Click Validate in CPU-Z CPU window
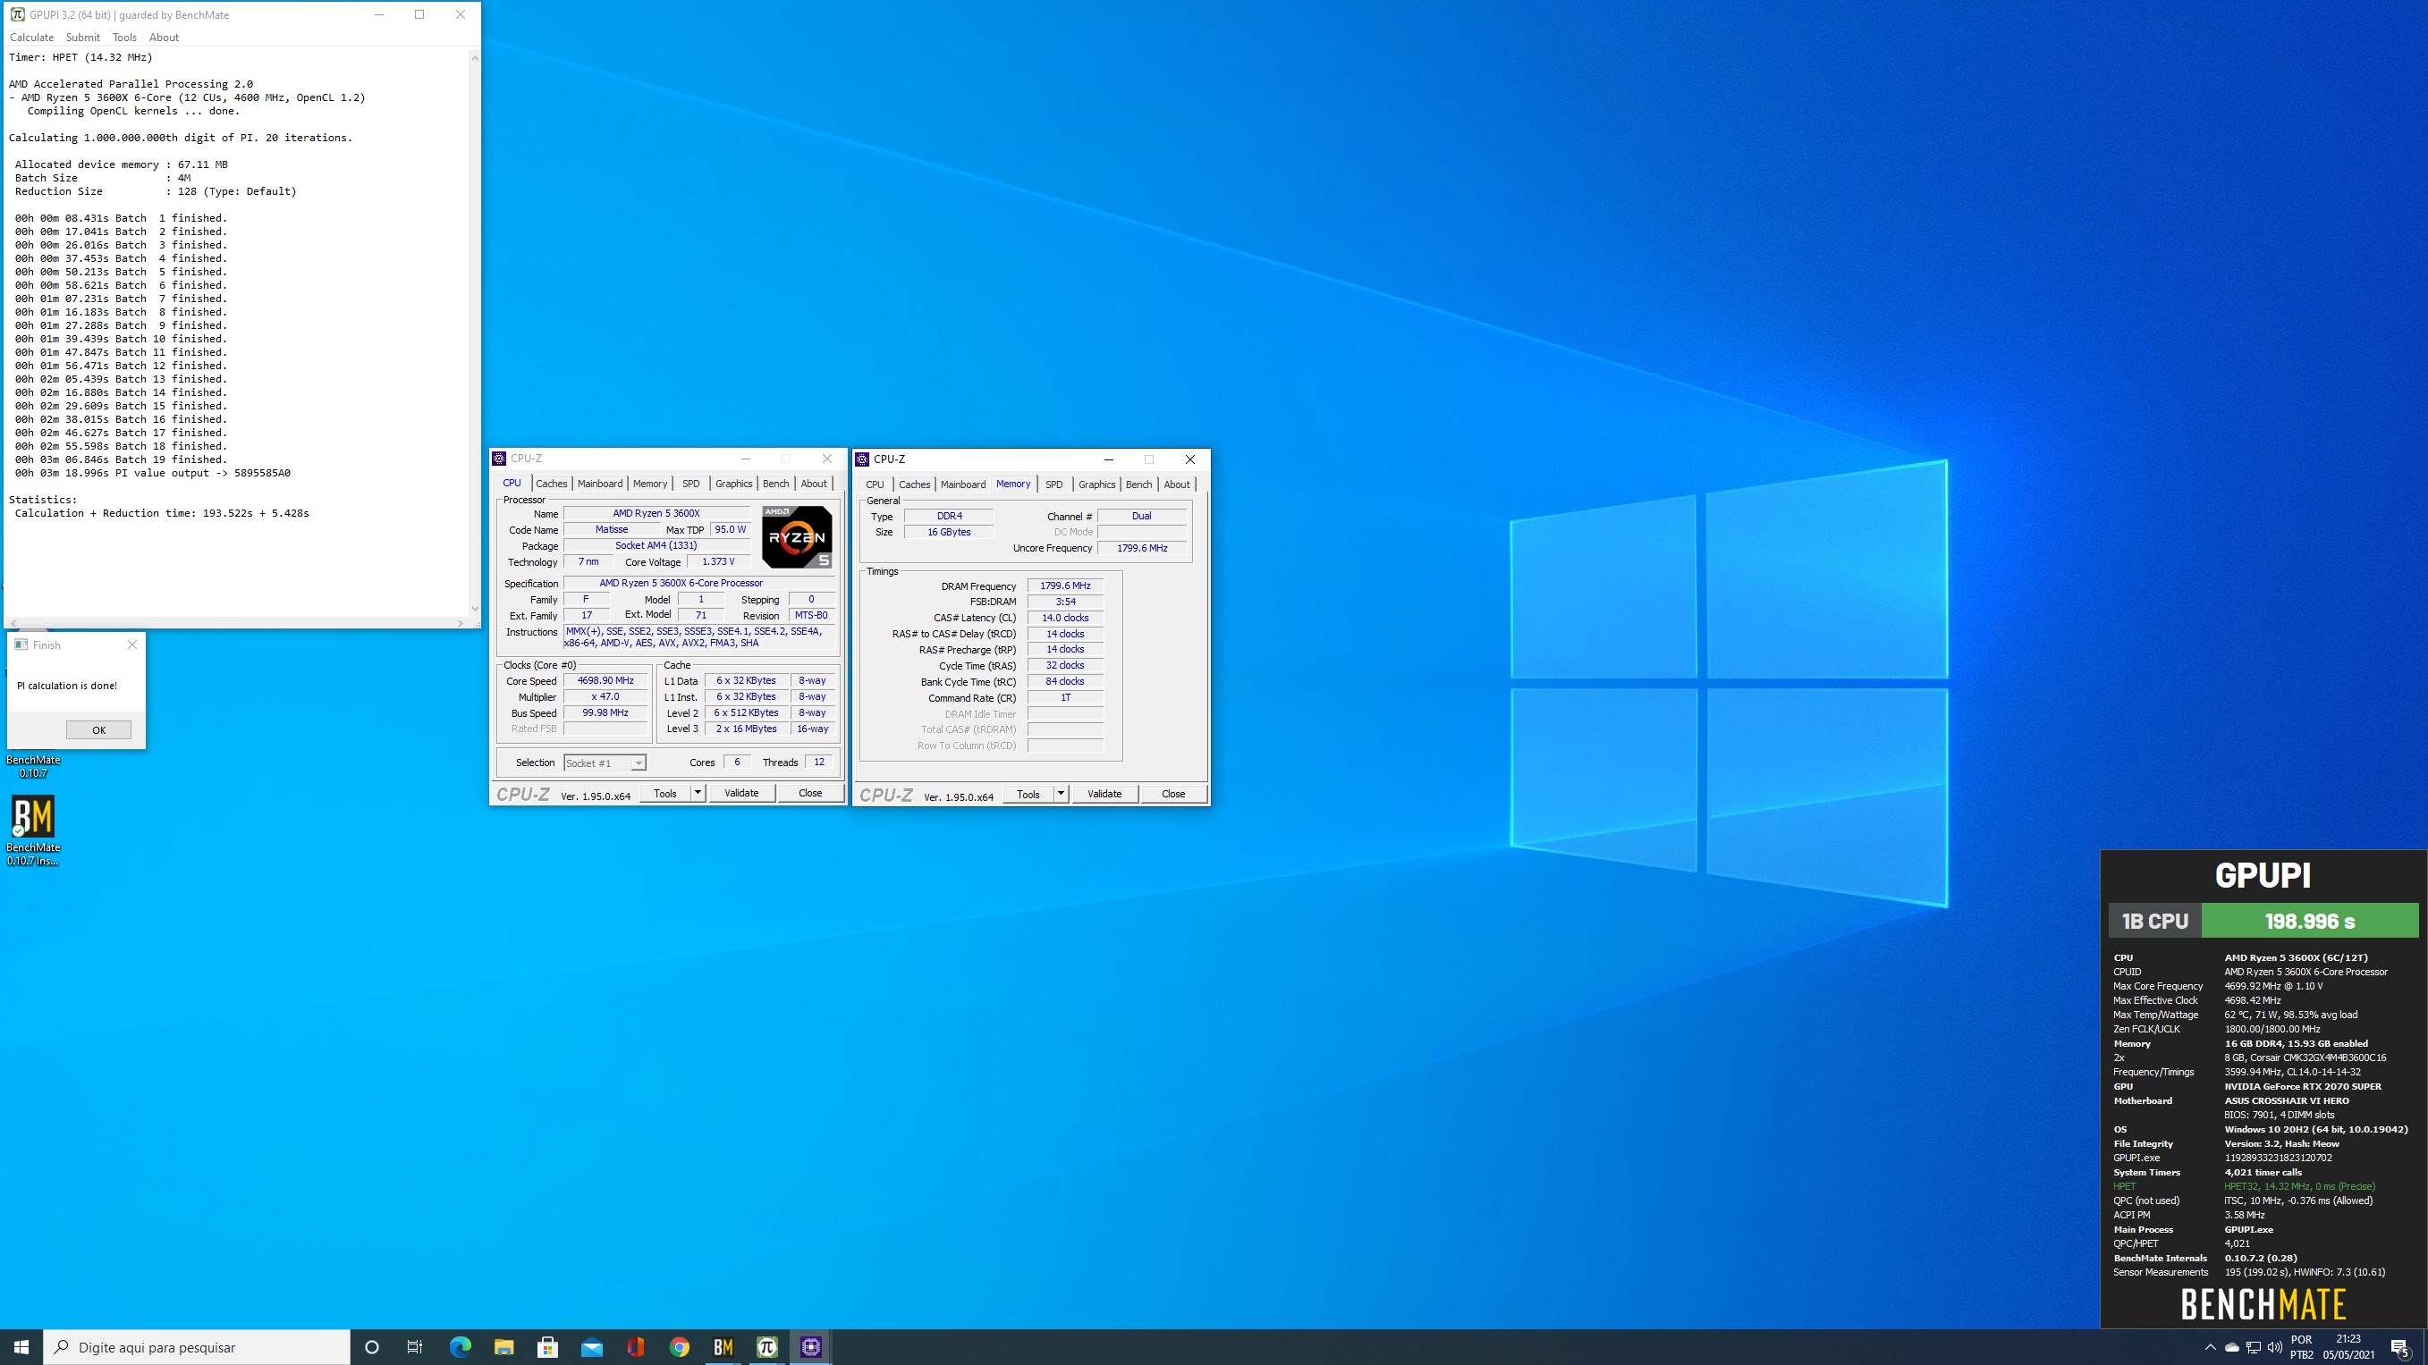2428x1365 pixels. [x=740, y=793]
